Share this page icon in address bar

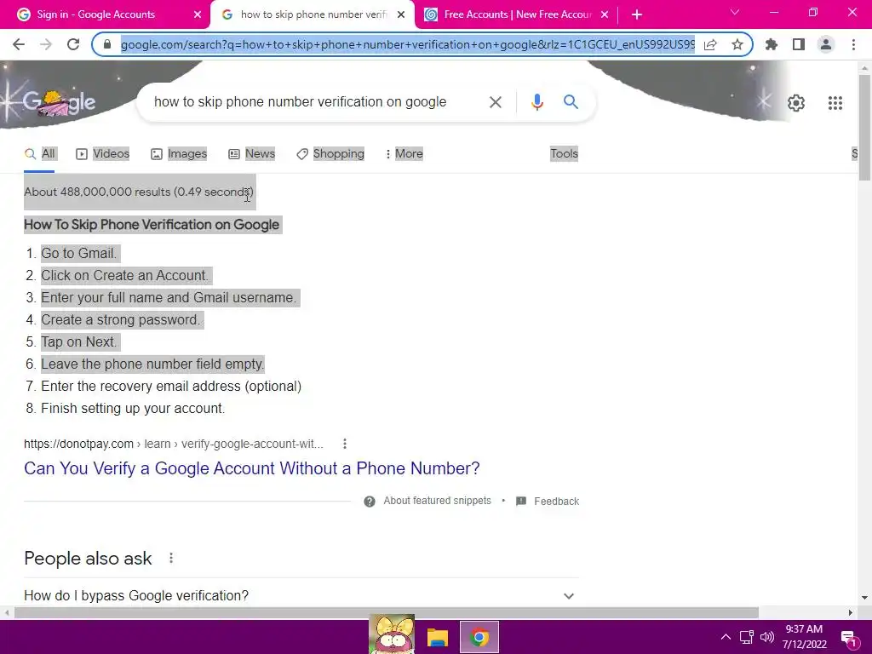click(710, 44)
